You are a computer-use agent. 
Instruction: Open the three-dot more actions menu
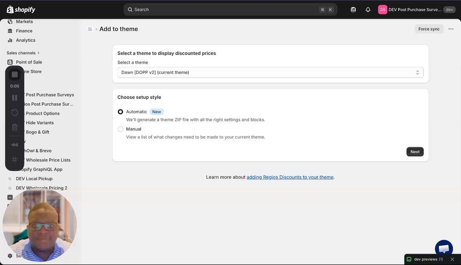(451, 29)
